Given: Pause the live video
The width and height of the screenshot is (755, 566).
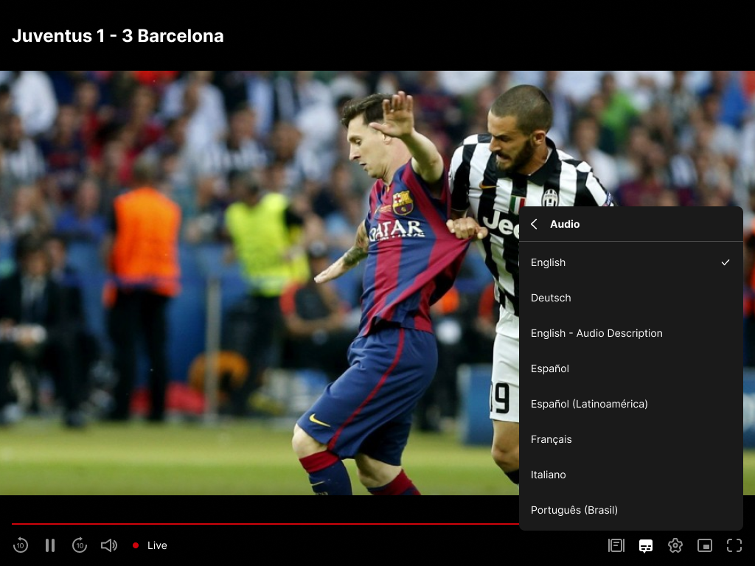Looking at the screenshot, I should (x=50, y=545).
